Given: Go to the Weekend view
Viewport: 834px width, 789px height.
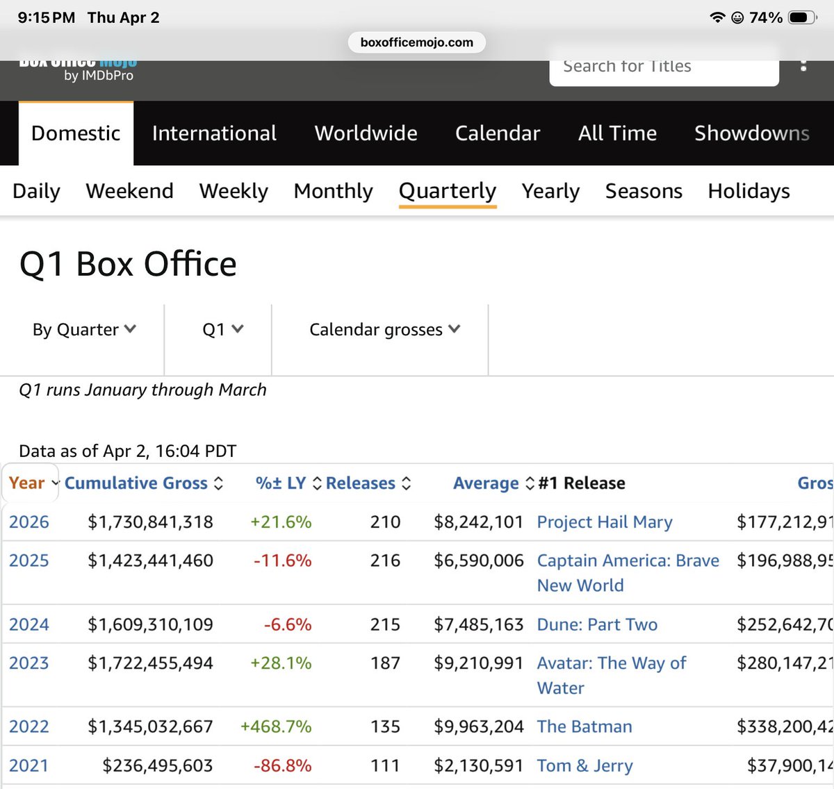Looking at the screenshot, I should tap(129, 191).
